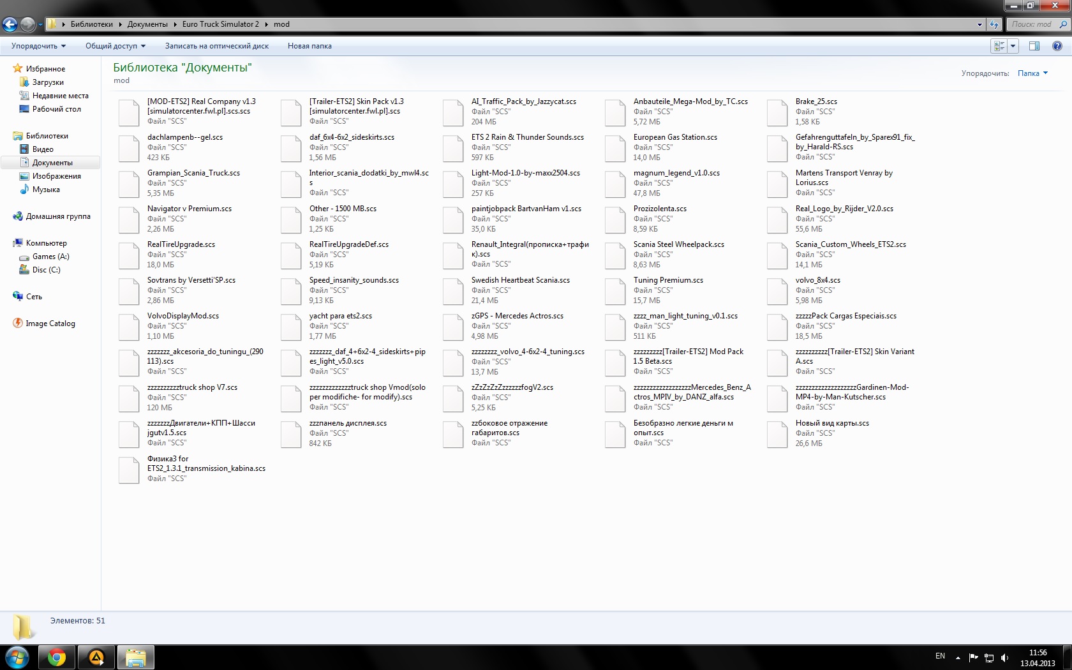Select the RealTireUpgrade.scs file icon
Image resolution: width=1072 pixels, height=670 pixels.
[129, 255]
